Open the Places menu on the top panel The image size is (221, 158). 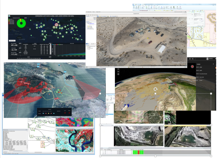pyautogui.click(x=94, y=12)
